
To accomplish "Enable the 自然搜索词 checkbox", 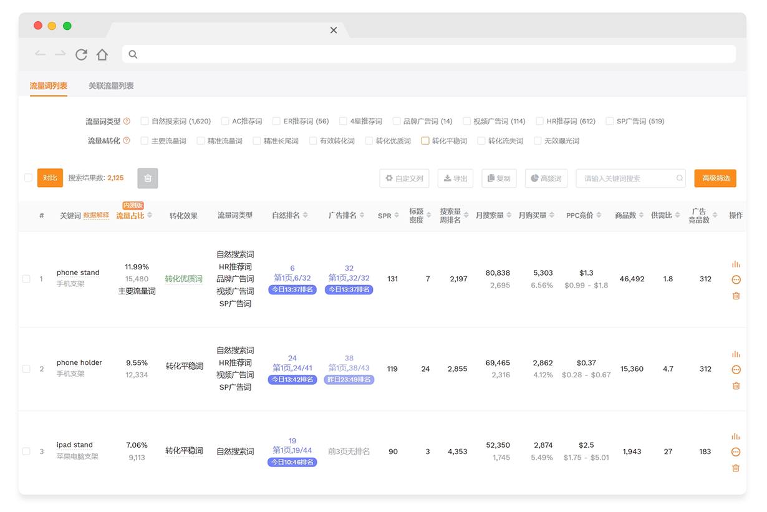I will pyautogui.click(x=145, y=122).
